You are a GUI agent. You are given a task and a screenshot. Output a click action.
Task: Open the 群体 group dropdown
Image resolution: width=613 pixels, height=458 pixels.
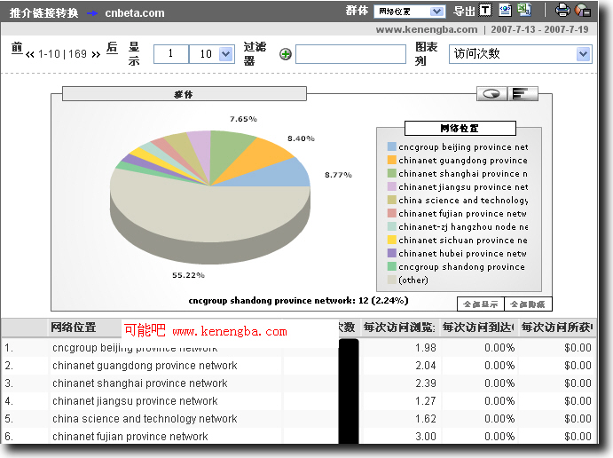pyautogui.click(x=408, y=12)
